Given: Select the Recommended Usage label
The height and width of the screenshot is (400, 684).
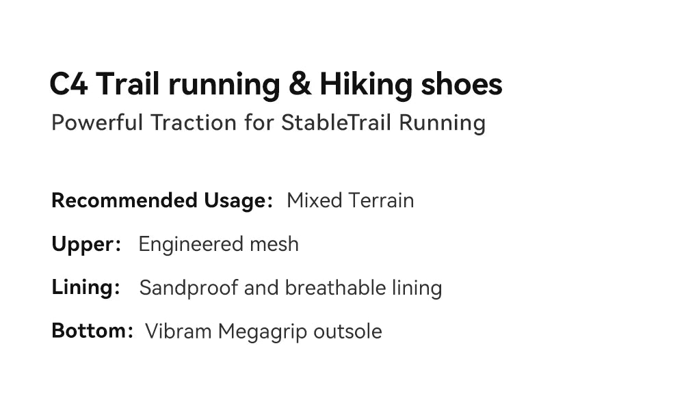Looking at the screenshot, I should tap(162, 200).
